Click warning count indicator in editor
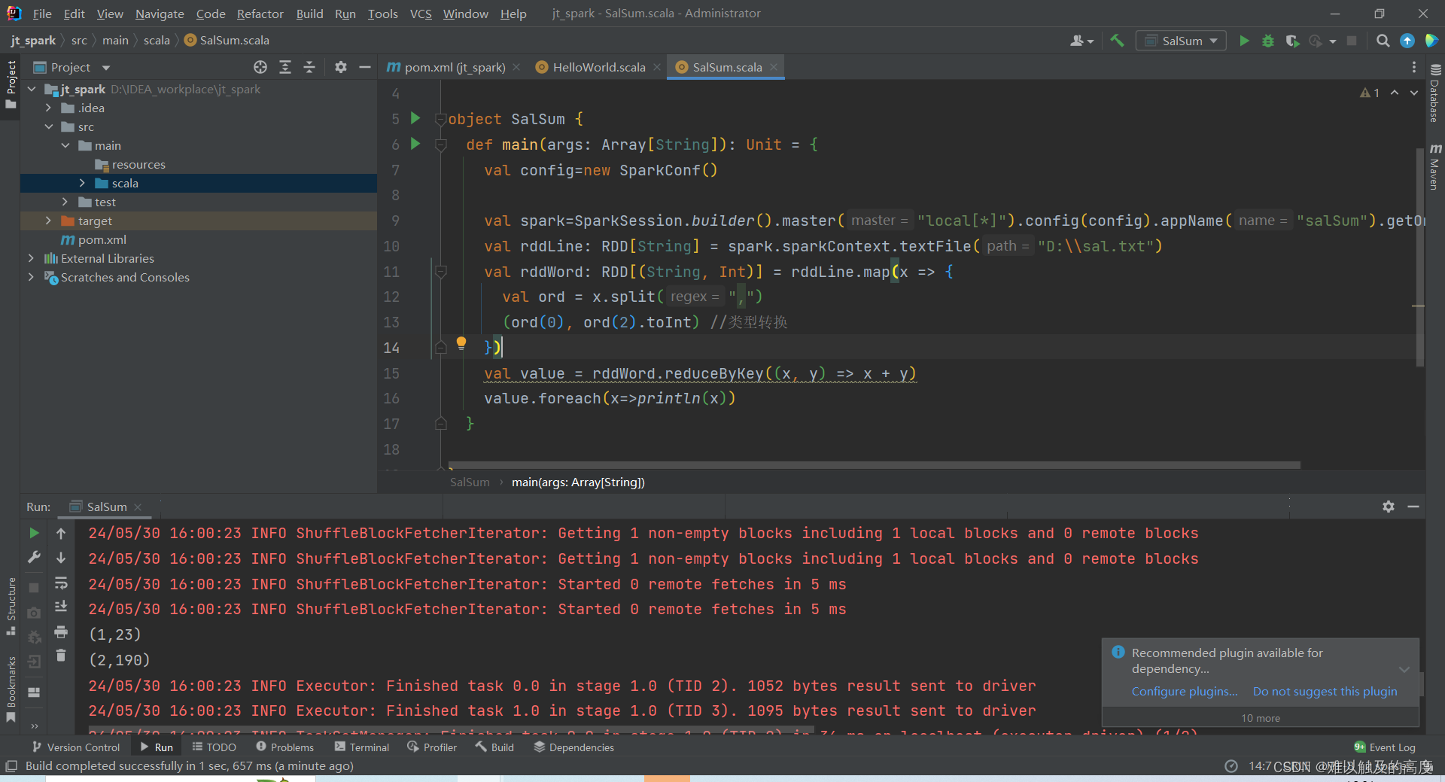Viewport: 1445px width, 782px height. click(1370, 93)
